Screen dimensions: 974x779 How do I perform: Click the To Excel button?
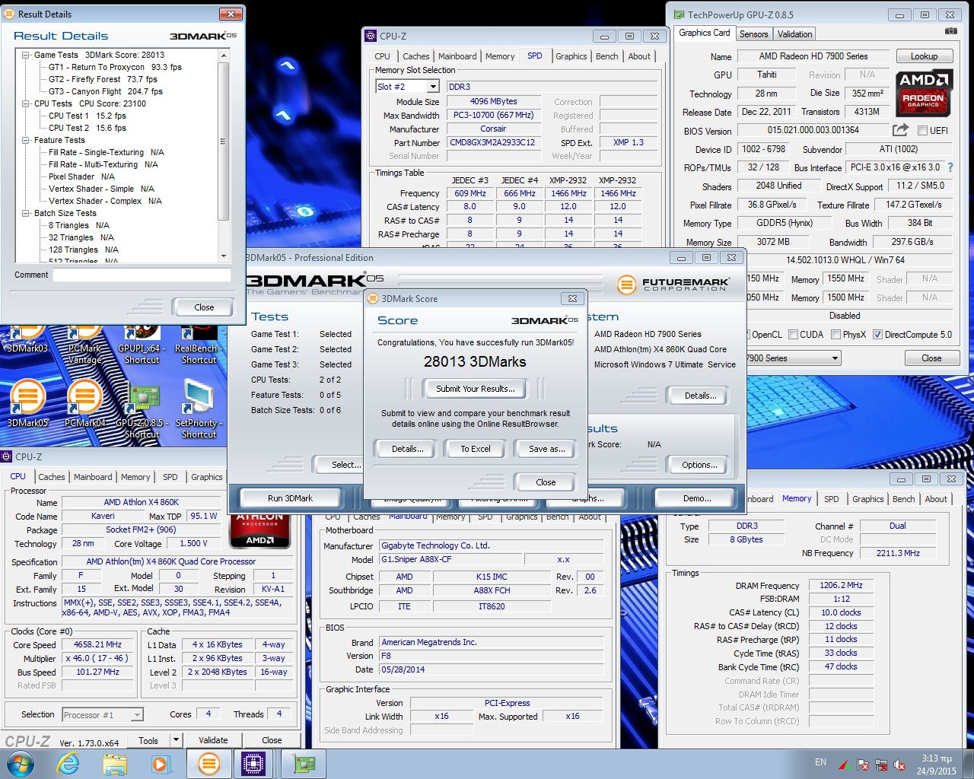(x=476, y=449)
